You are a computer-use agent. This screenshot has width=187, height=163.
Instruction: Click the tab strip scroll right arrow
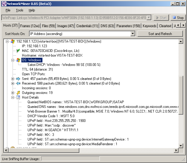pyautogui.click(x=183, y=25)
